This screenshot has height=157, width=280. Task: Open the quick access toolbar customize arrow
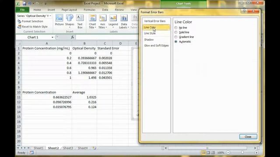click(x=45, y=3)
